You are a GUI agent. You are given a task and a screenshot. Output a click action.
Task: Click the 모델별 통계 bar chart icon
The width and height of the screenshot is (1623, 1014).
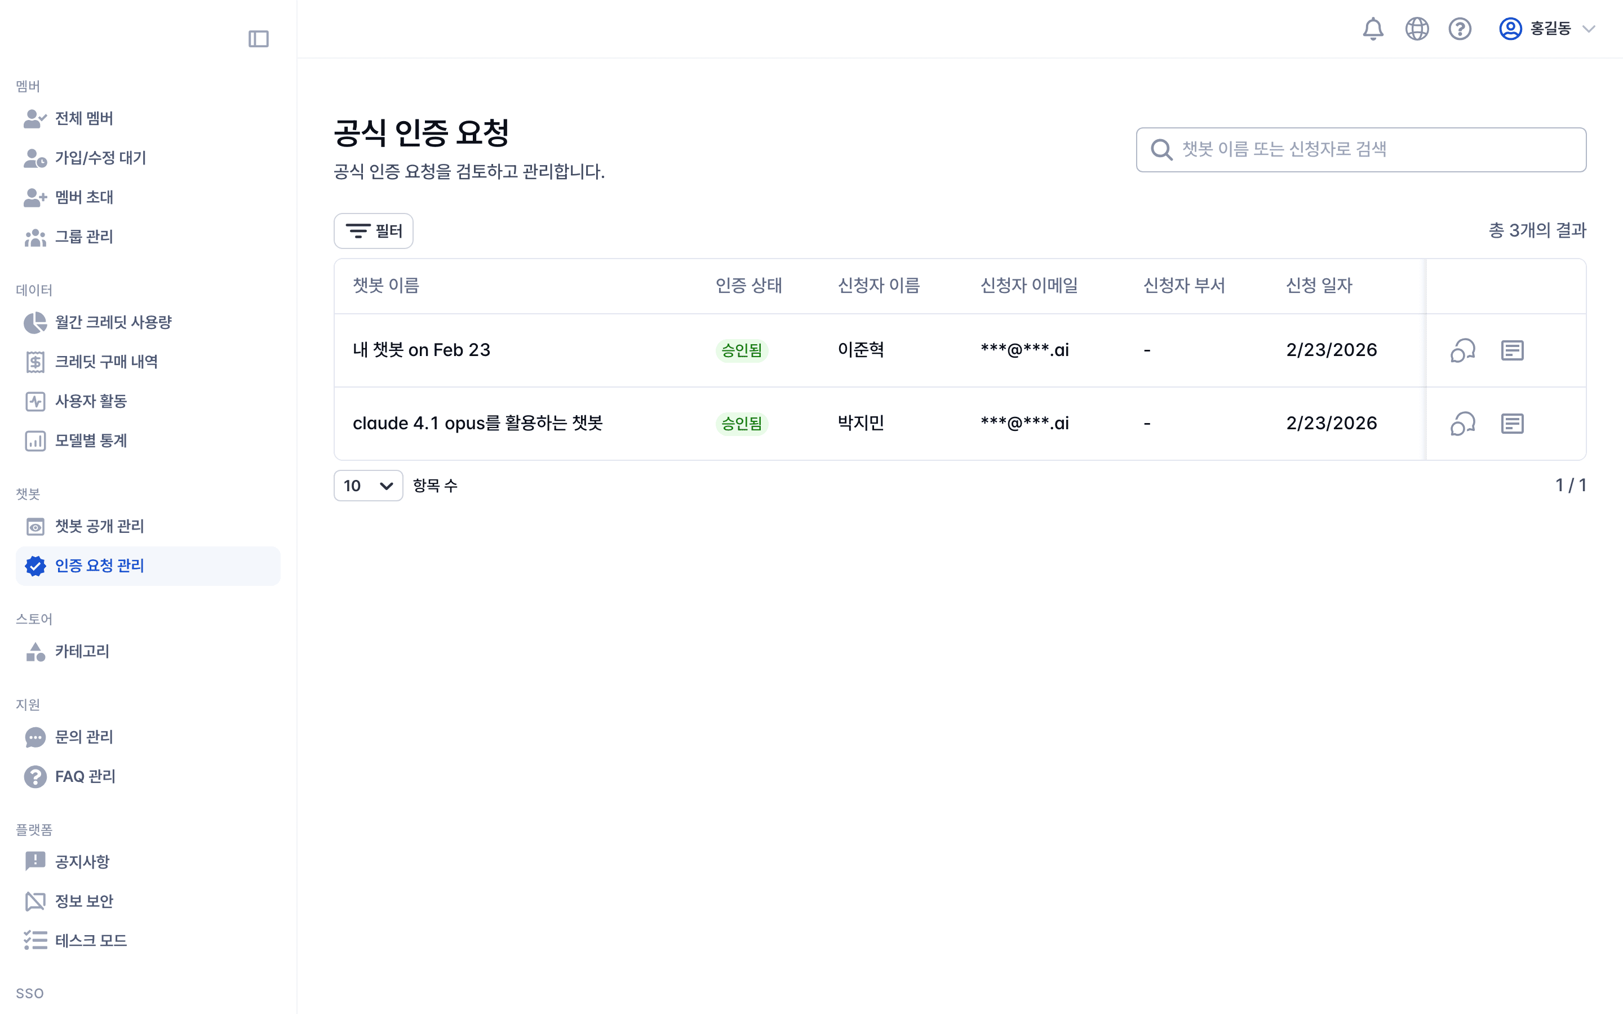(x=35, y=441)
